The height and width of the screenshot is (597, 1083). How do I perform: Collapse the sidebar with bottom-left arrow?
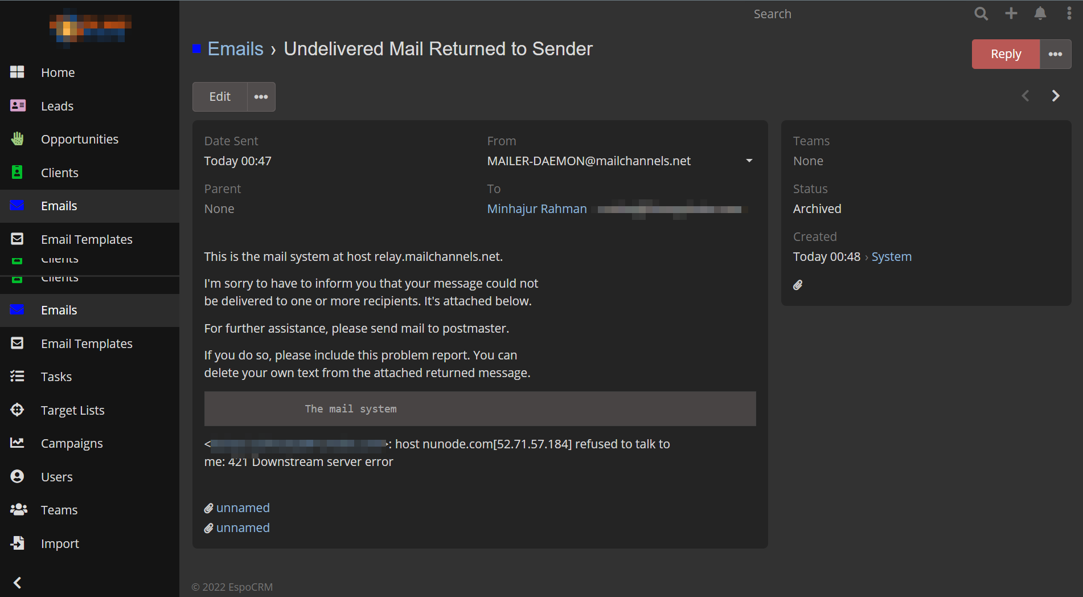point(17,582)
